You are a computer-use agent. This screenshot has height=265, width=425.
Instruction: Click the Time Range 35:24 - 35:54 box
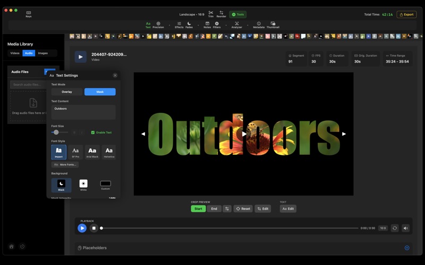coord(397,59)
